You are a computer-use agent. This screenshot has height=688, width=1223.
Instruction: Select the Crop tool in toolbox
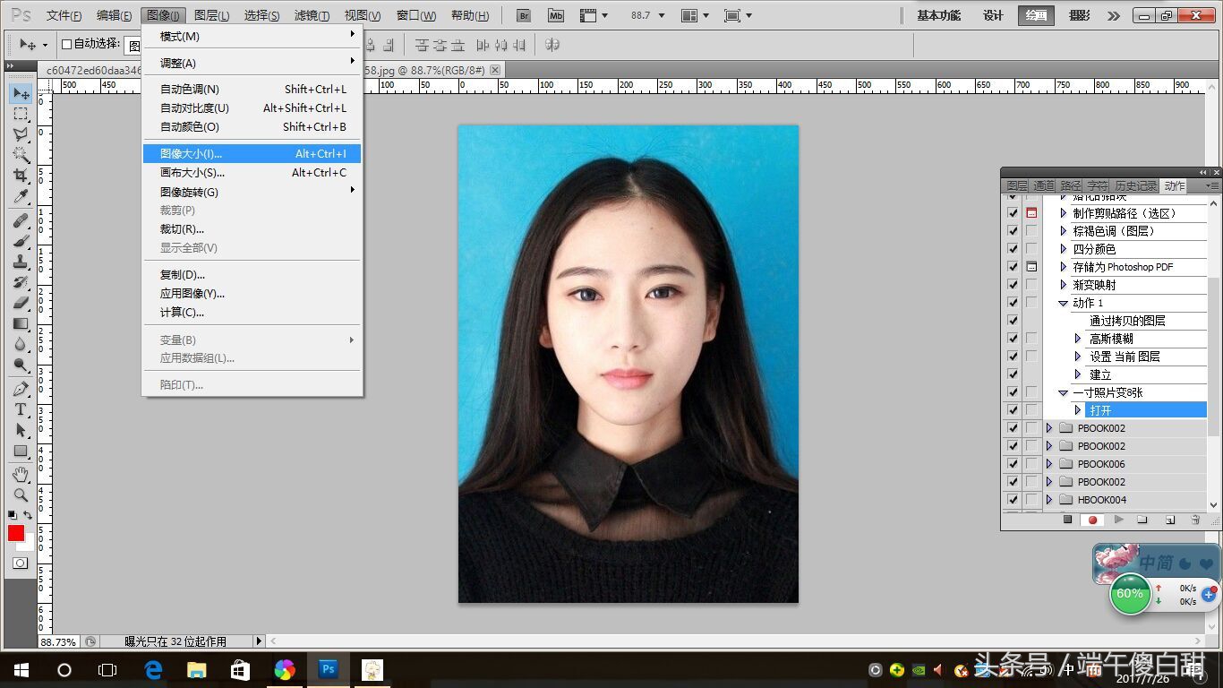tap(21, 176)
